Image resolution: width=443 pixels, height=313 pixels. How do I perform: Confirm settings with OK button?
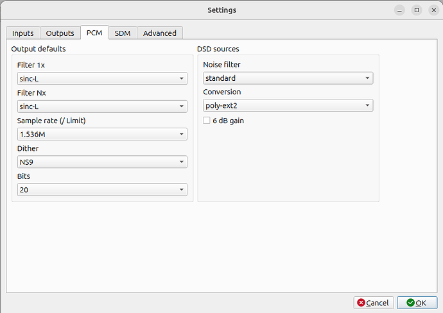(x=417, y=303)
